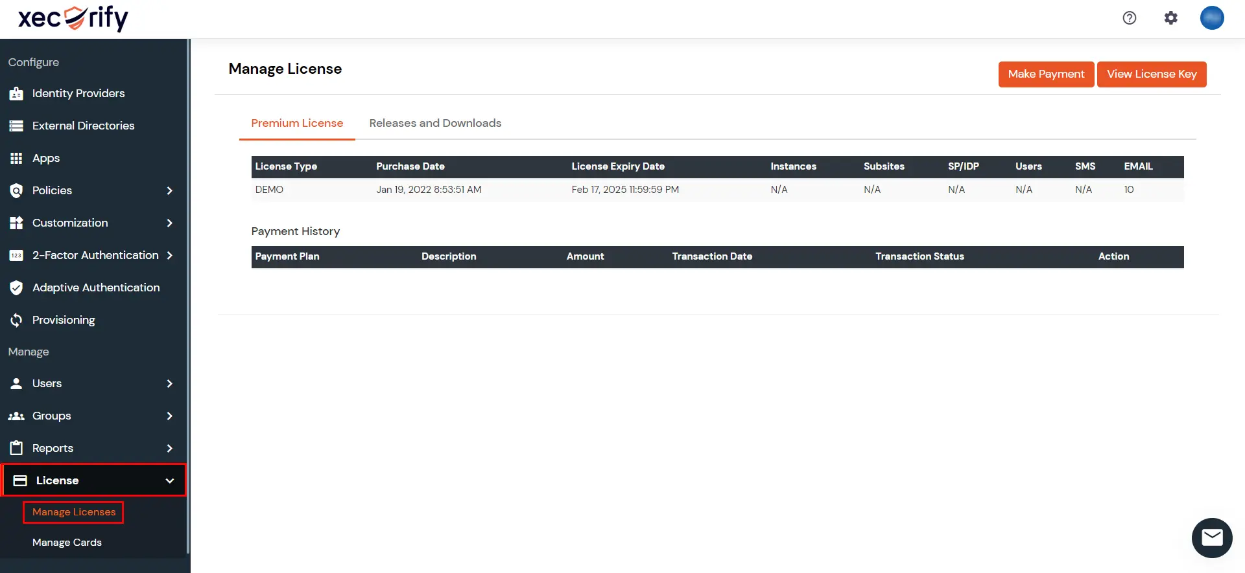The width and height of the screenshot is (1245, 573).
Task: Click the sidebar vertical scrollbar
Action: [188, 296]
